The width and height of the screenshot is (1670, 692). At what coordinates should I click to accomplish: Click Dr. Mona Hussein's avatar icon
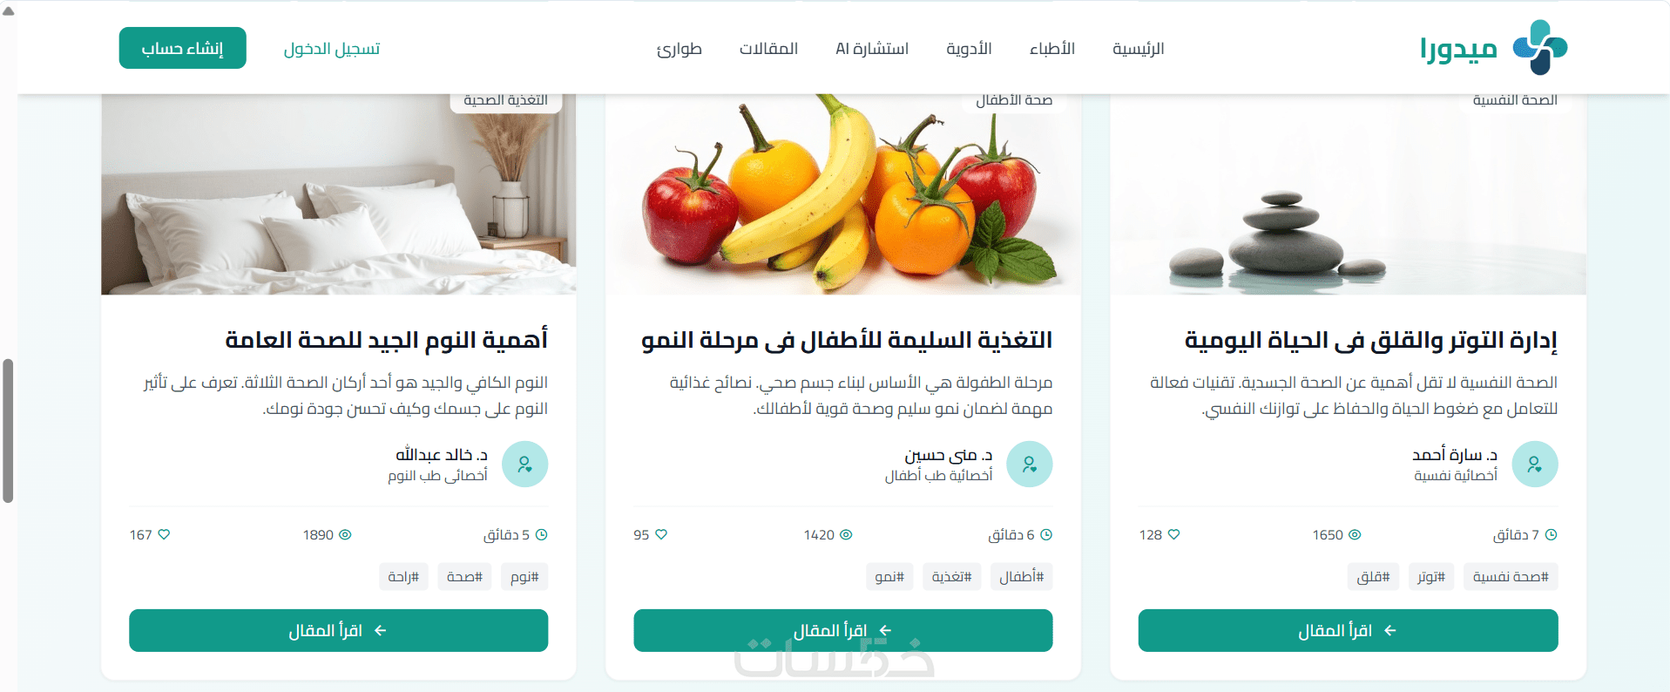[x=1029, y=464]
